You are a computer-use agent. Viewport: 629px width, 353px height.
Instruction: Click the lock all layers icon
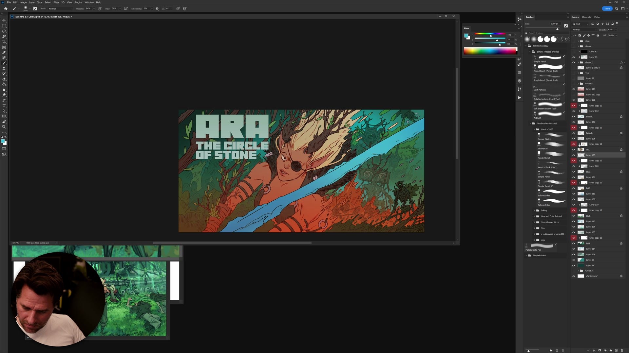click(x=598, y=35)
